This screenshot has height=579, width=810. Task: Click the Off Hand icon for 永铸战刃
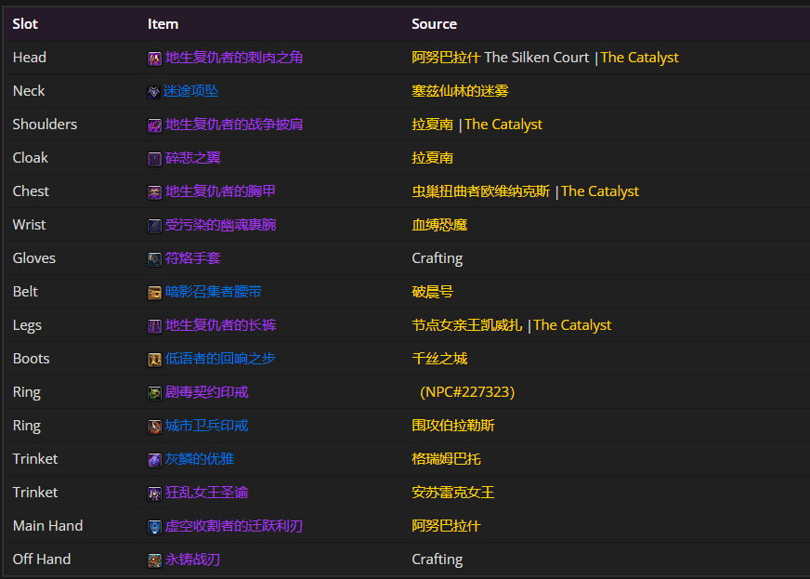(x=154, y=560)
